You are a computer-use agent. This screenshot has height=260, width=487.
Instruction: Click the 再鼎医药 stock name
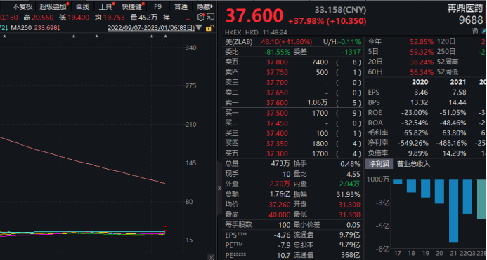[465, 8]
